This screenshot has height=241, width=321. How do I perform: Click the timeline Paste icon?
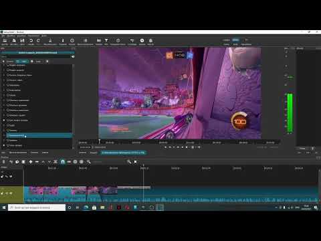[x=23, y=162]
